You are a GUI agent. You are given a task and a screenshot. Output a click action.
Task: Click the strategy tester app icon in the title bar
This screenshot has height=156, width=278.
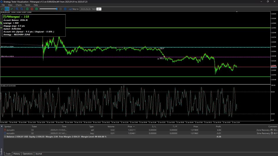pos(2,2)
